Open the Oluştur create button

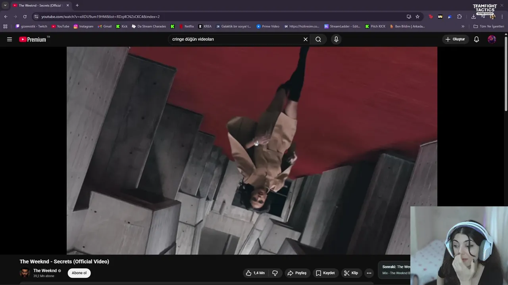click(455, 39)
